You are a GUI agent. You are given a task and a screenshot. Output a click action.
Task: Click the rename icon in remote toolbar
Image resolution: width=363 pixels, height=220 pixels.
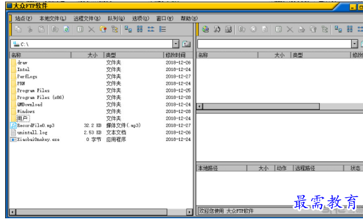pyautogui.click(x=278, y=30)
